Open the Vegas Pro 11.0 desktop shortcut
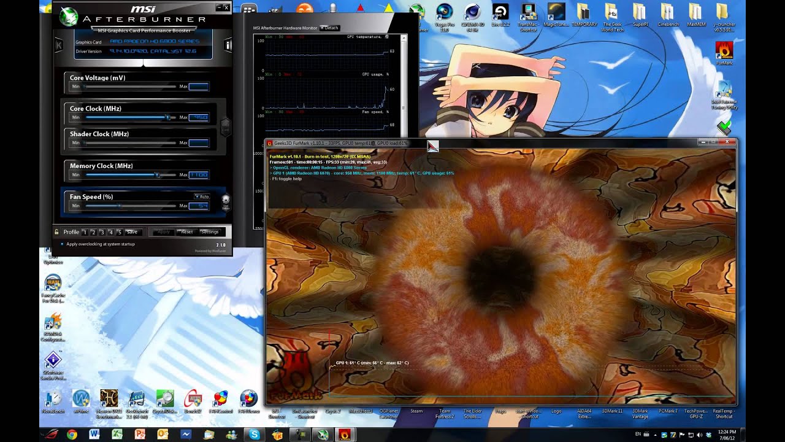The image size is (785, 442). tap(445, 17)
